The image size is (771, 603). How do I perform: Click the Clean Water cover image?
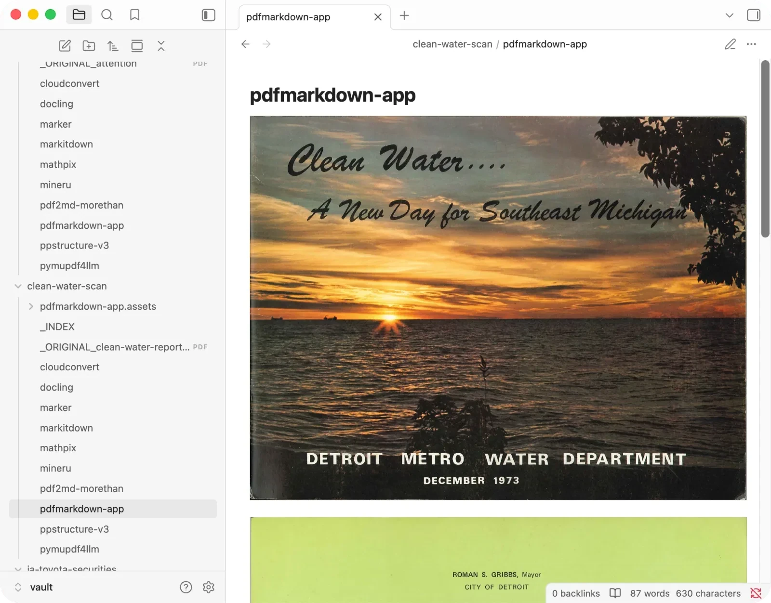pyautogui.click(x=498, y=308)
